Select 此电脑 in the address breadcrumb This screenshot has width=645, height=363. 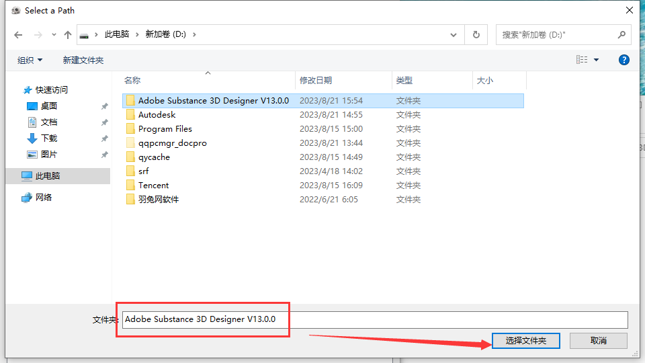117,34
